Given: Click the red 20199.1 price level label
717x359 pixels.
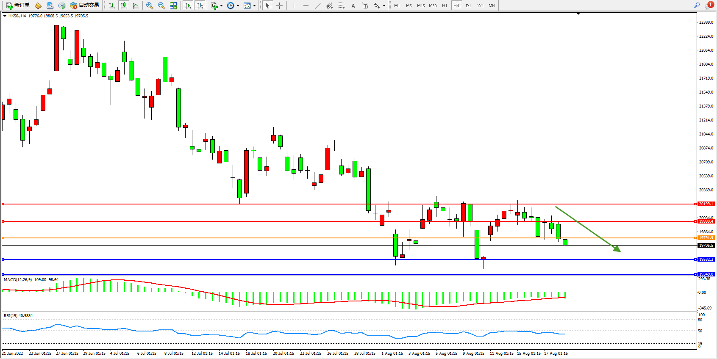Looking at the screenshot, I should coord(706,204).
